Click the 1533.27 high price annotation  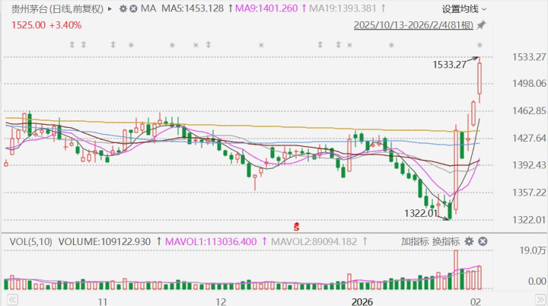[449, 65]
